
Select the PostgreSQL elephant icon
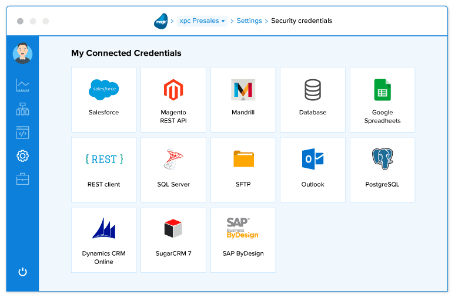(382, 159)
